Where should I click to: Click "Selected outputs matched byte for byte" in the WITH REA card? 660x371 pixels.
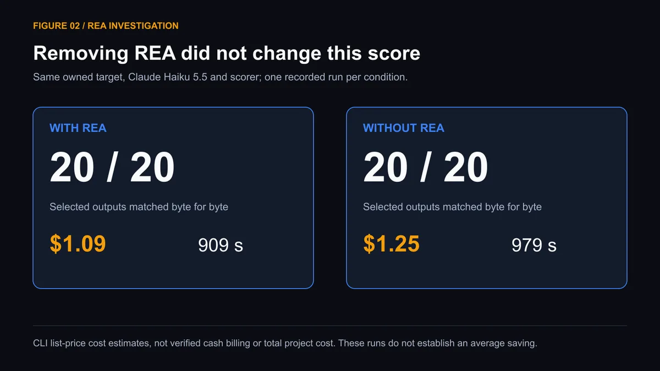click(x=139, y=207)
